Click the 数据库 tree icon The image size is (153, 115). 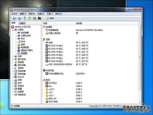coord(16,92)
